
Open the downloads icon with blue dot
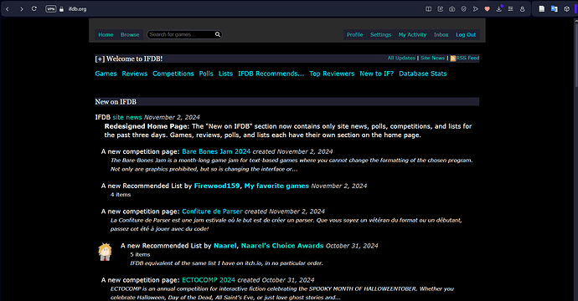pyautogui.click(x=498, y=9)
